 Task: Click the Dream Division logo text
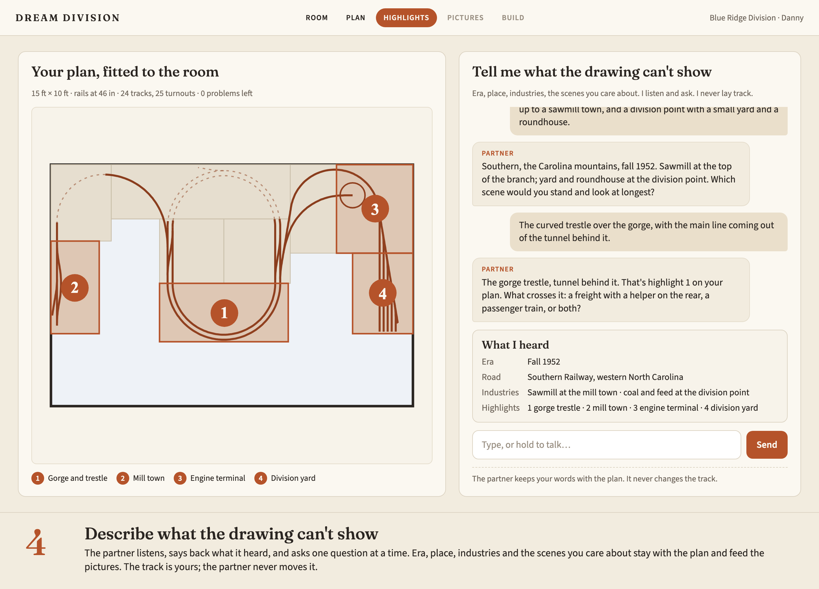click(68, 18)
